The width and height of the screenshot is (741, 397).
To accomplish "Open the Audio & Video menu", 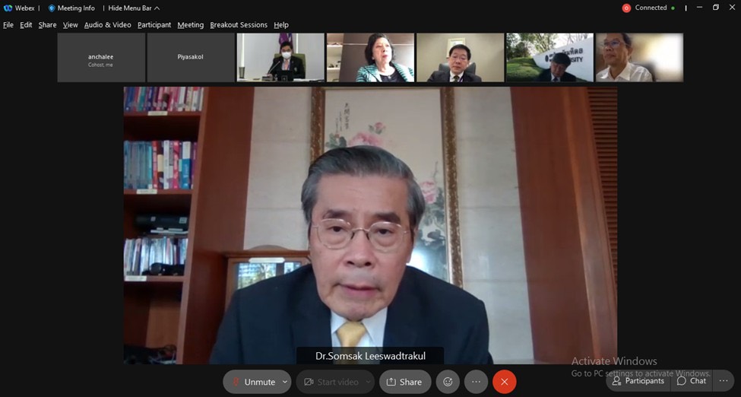I will pyautogui.click(x=107, y=25).
